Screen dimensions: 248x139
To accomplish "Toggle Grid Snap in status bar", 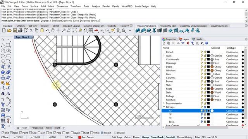I will (x=117, y=137).
